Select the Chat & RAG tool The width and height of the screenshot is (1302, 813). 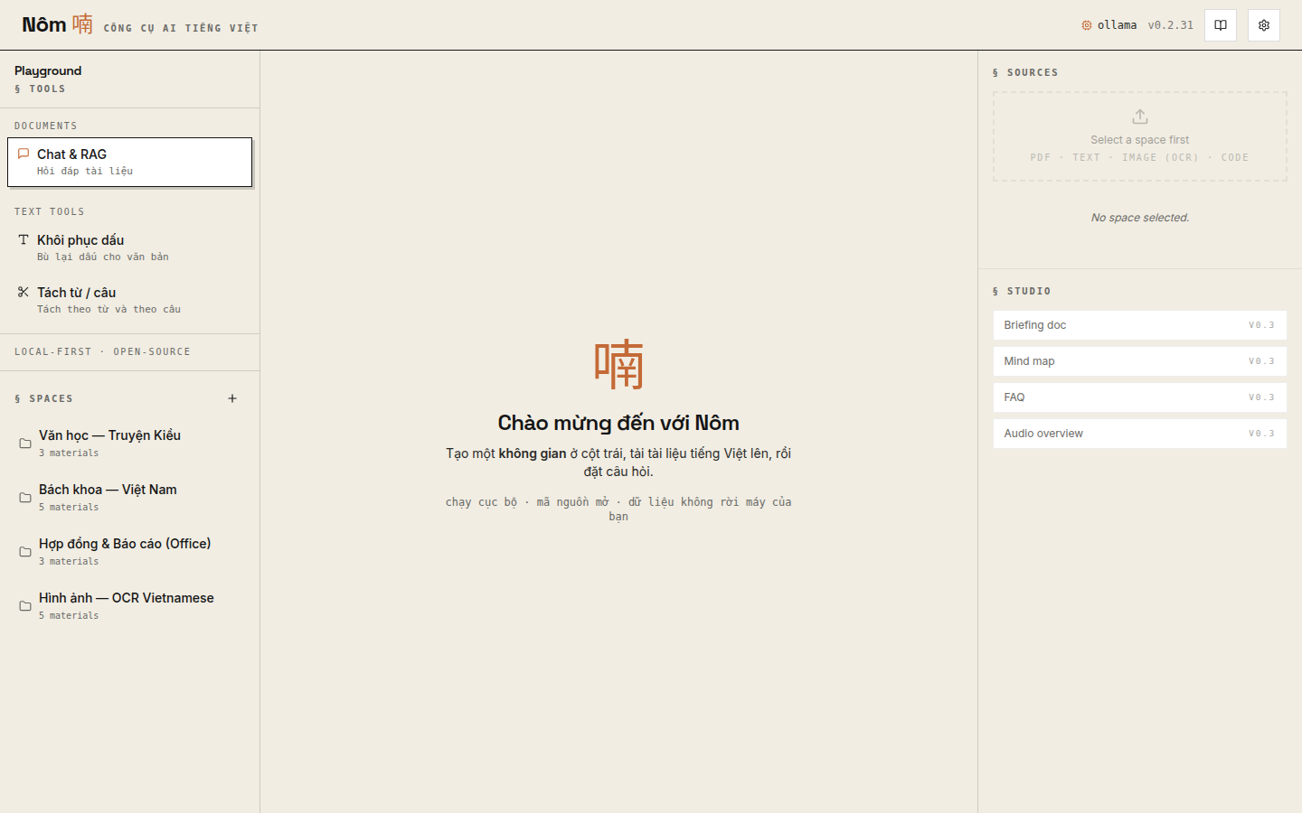pos(129,162)
